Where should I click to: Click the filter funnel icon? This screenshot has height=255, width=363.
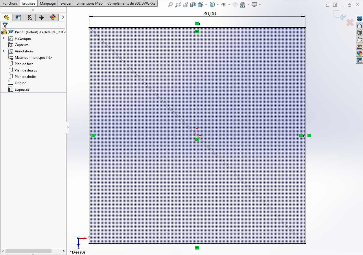(x=5, y=25)
